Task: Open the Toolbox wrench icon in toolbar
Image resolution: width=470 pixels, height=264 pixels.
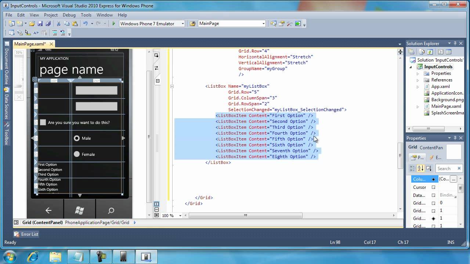Action: click(290, 23)
